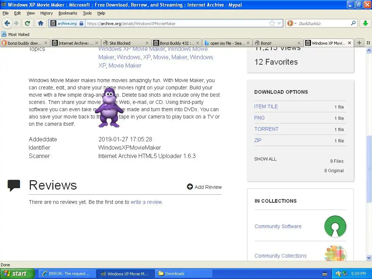Go to the Home page icon

click(41, 23)
